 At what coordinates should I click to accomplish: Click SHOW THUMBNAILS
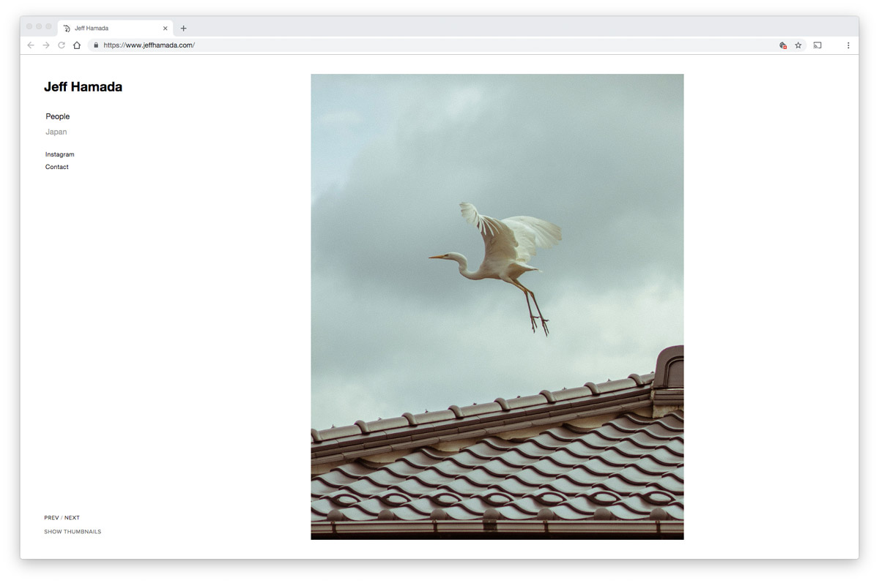73,532
